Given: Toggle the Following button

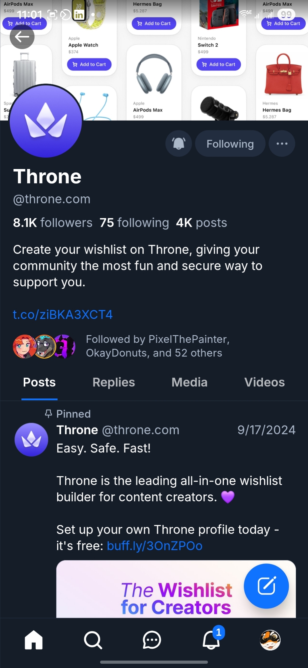Looking at the screenshot, I should (x=230, y=144).
